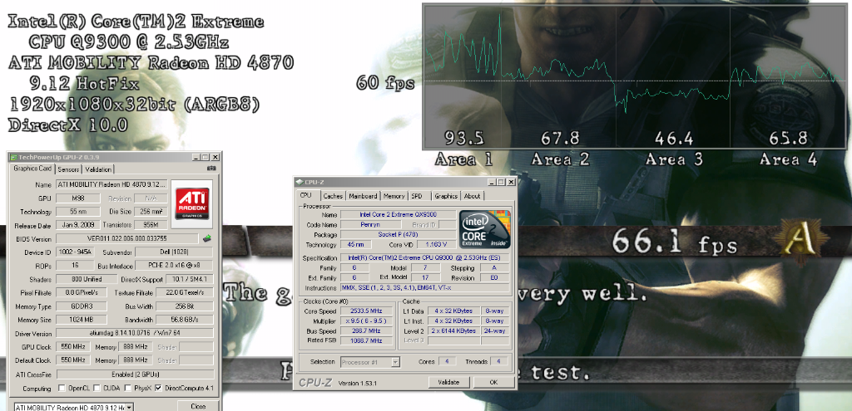Enable the OpenCL checkbox

62,389
